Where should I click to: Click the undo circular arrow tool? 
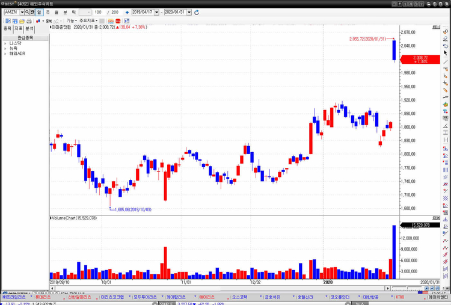coord(446,46)
